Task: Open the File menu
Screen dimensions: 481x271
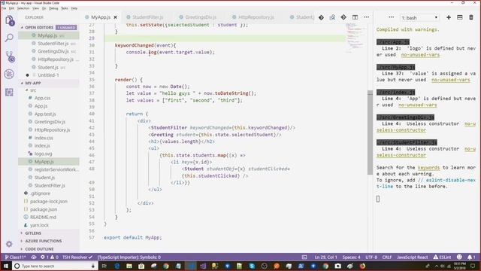Action: coord(4,8)
